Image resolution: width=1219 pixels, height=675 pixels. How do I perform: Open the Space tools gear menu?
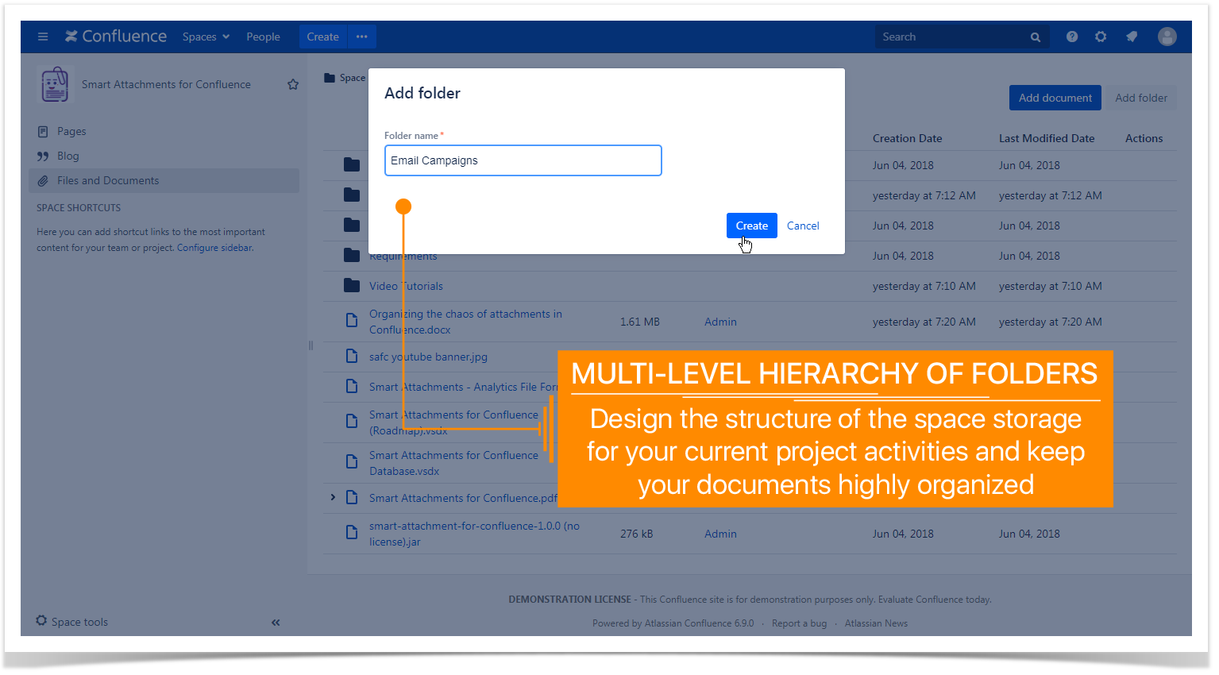coord(71,622)
